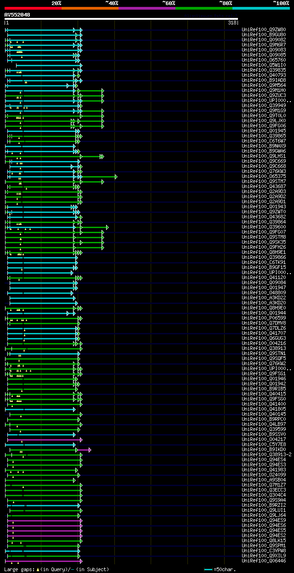The width and height of the screenshot is (294, 573).
Task: Click the 'Large gaps' legend text
Action: click(x=19, y=569)
